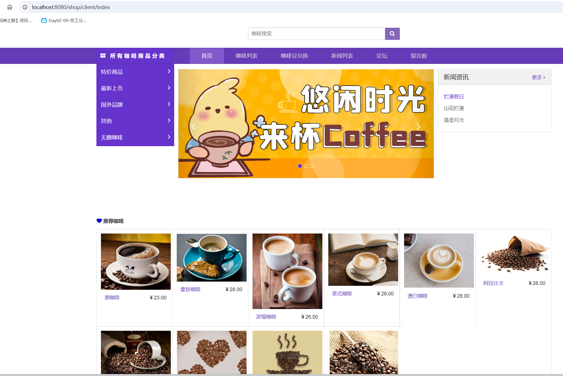Image resolution: width=563 pixels, height=376 pixels.
Task: View the 黑咖啡 product details
Action: click(x=112, y=297)
